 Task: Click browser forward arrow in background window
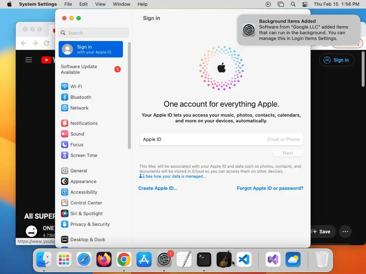click(x=35, y=43)
